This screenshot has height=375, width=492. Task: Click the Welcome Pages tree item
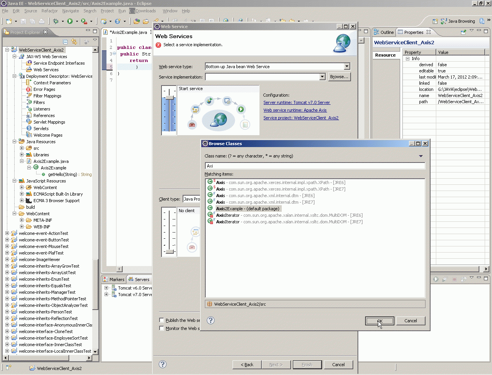(x=48, y=135)
